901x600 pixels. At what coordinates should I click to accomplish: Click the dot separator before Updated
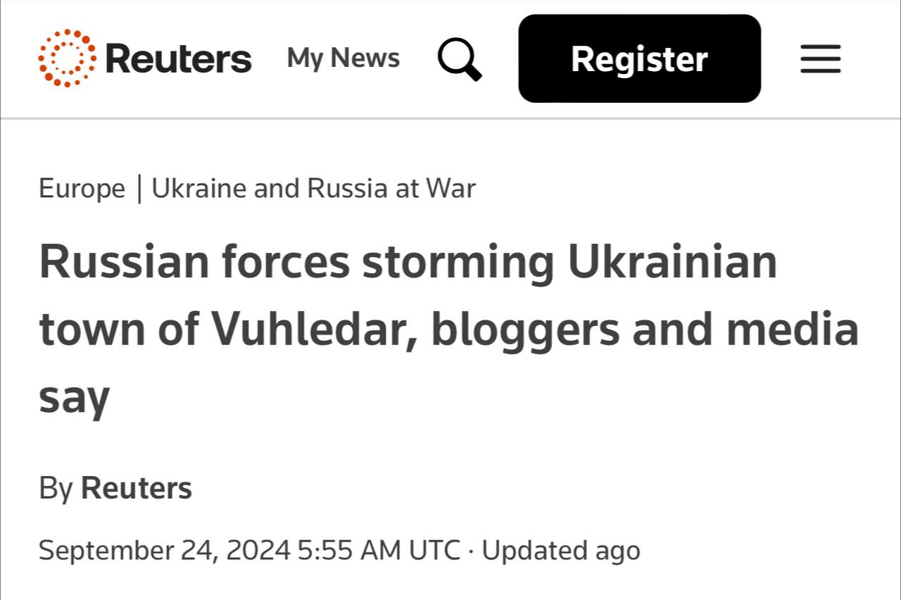click(x=472, y=551)
